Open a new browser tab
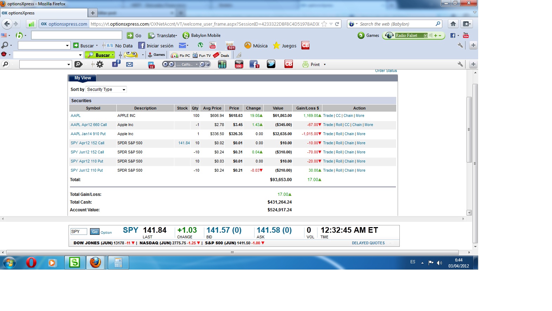This screenshot has height=311, width=552. point(93,13)
